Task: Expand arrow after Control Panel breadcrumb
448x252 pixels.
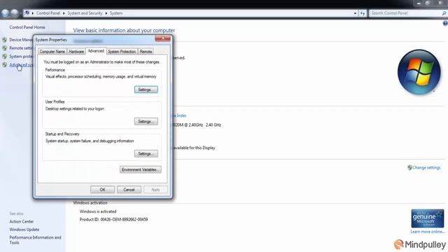Action: click(64, 13)
